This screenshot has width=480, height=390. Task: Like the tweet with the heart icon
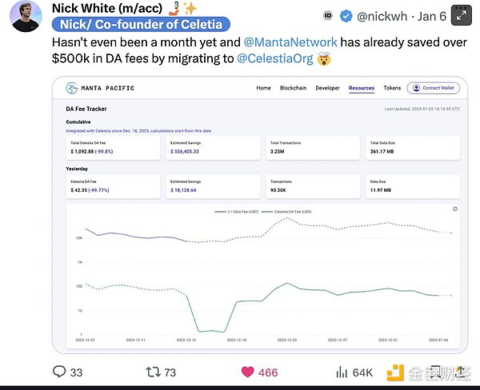coord(247,372)
